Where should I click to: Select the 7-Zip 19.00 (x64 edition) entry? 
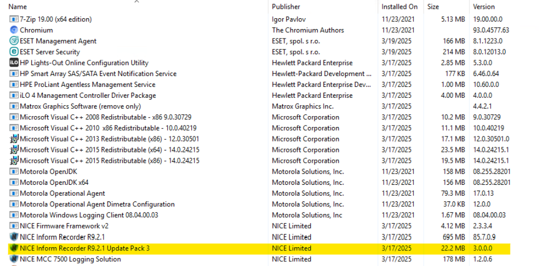pyautogui.click(x=56, y=19)
